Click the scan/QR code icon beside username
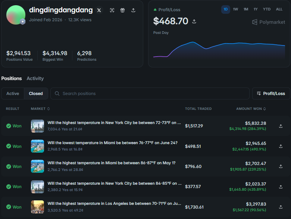 pos(112,10)
